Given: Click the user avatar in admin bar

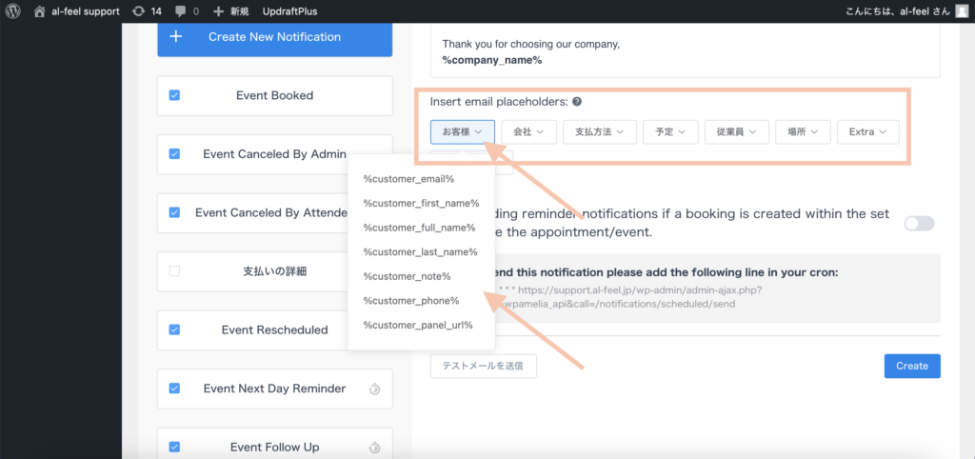Looking at the screenshot, I should [962, 11].
